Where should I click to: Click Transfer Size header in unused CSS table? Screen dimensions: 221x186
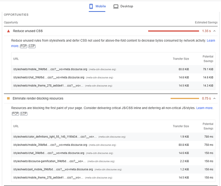pos(181,59)
